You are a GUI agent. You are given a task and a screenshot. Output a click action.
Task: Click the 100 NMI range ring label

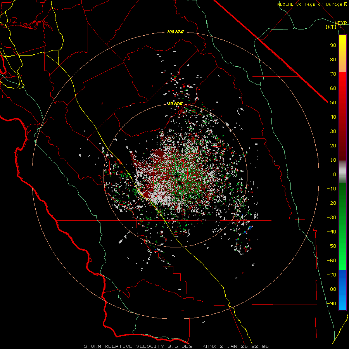click(x=175, y=32)
